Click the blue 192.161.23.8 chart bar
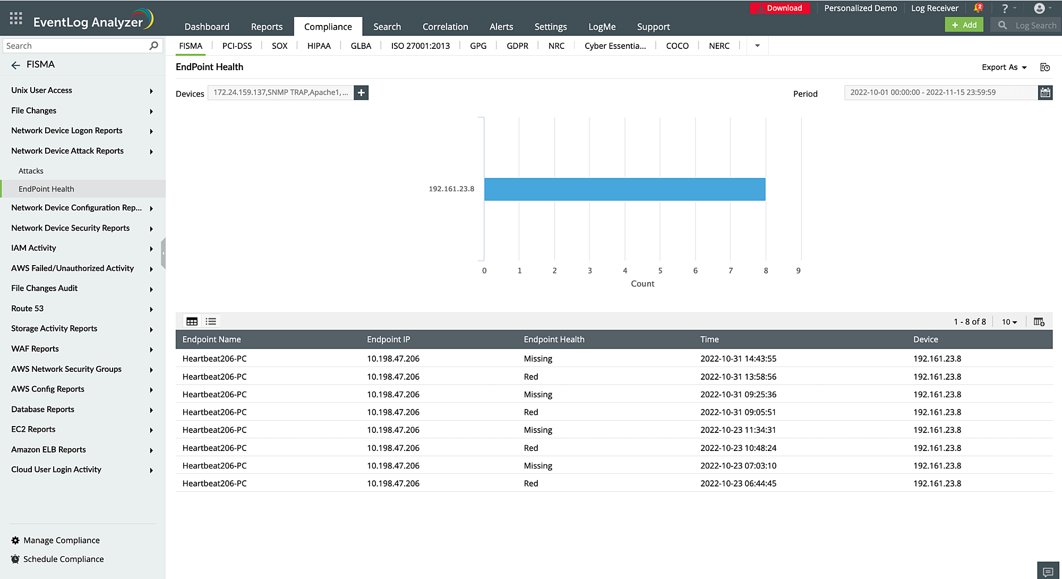Screen dimensions: 1062x579 click(x=624, y=190)
